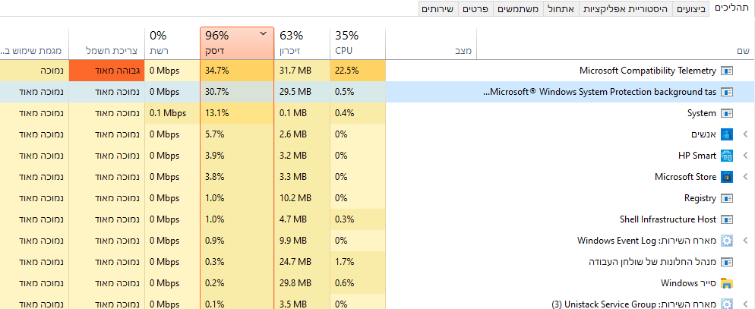This screenshot has width=755, height=309.
Task: Click the Shell Infrastructure Host icon
Action: point(727,219)
